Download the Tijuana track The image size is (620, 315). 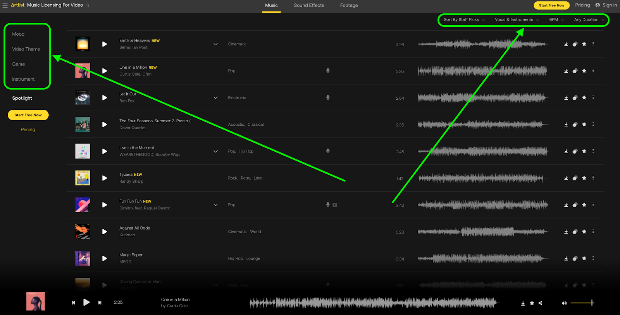tap(566, 178)
